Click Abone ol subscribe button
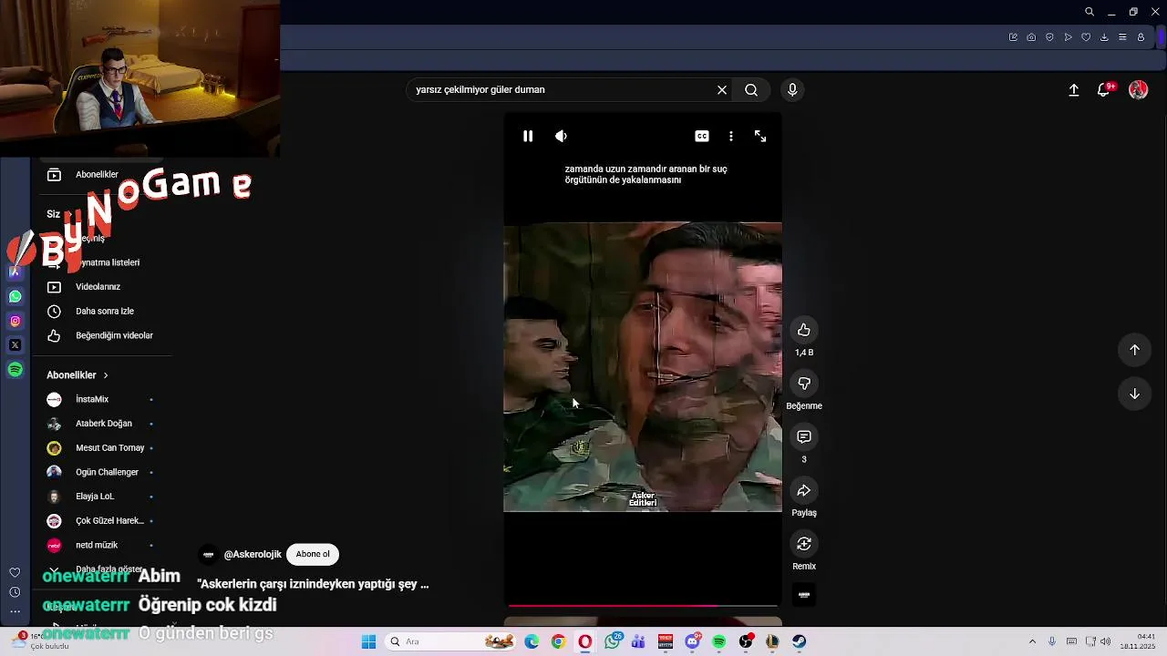Screen dimensions: 1167x656 (313, 554)
